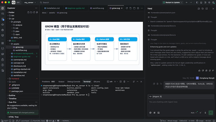
Task: Click the thumbs up icon on response
Action: tap(199, 71)
